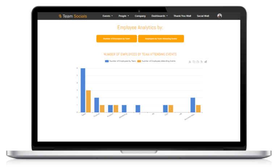This screenshot has height=167, width=278.
Task: Toggle orange Employees Attending Events legend
Action: [x=156, y=61]
